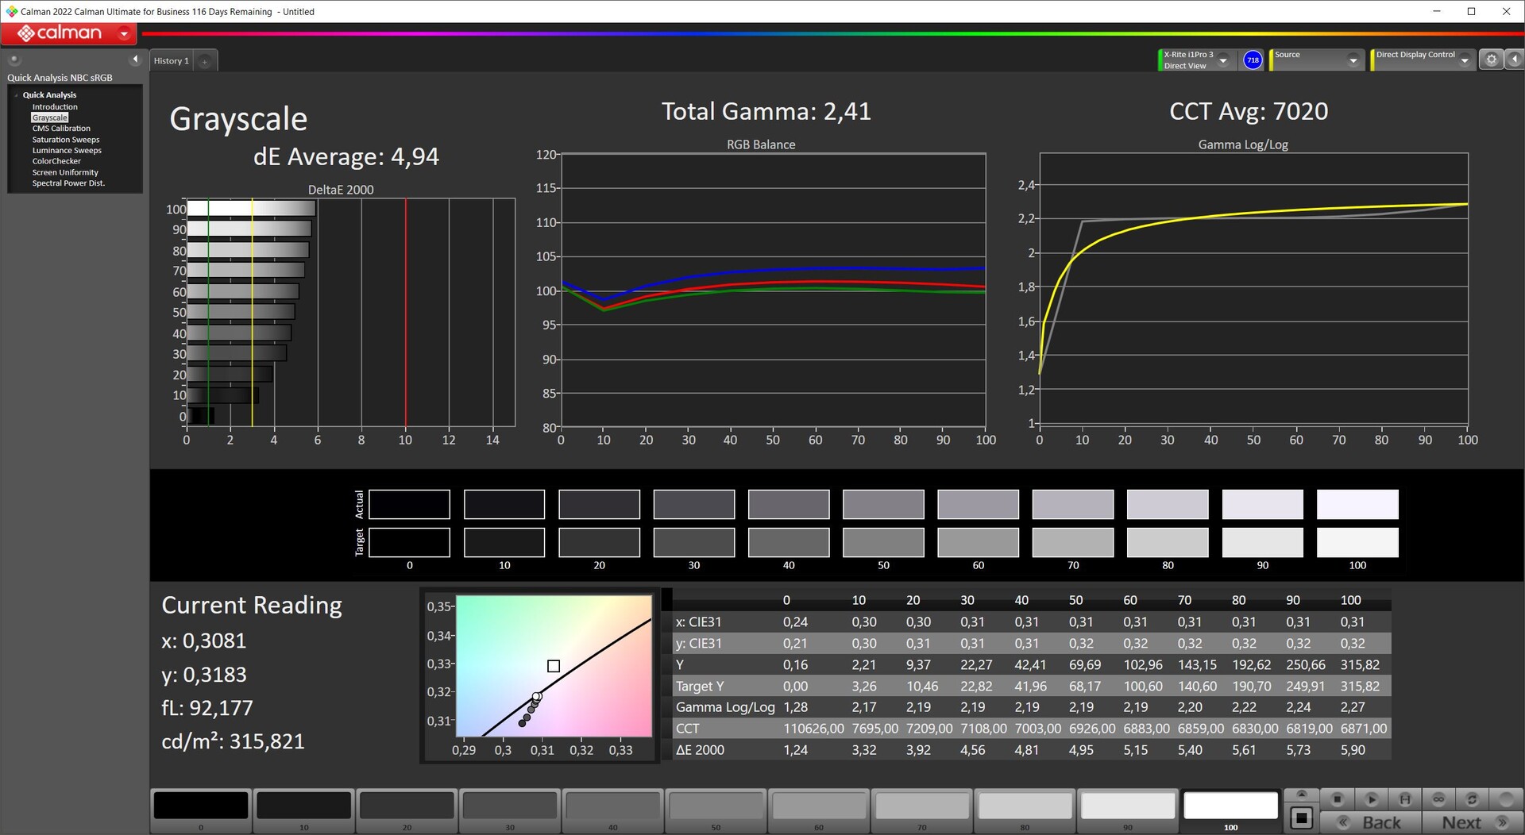Click the refresh arrows icon
This screenshot has width=1525, height=835.
[1472, 798]
